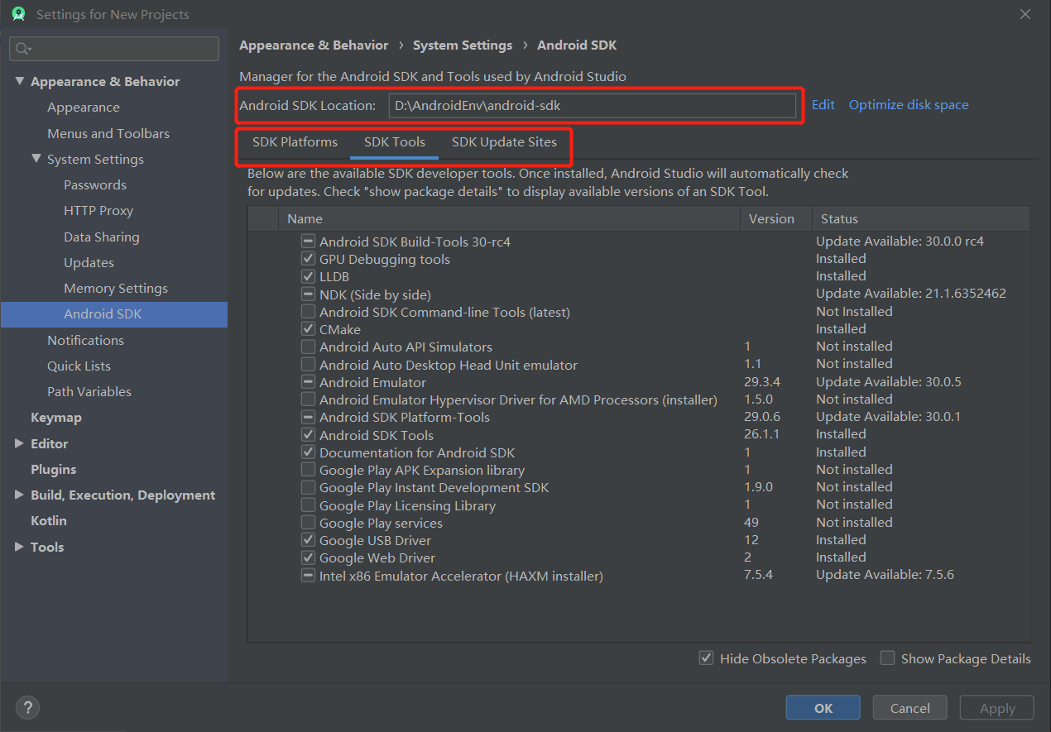This screenshot has width=1051, height=732.
Task: Sort table by Name column header
Action: click(x=509, y=218)
